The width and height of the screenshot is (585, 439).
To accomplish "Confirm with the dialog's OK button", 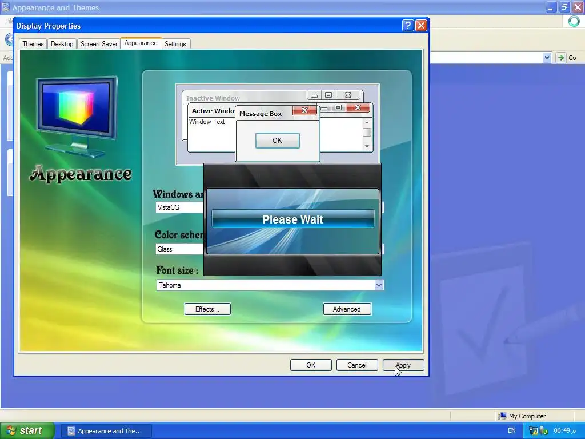I will pyautogui.click(x=311, y=365).
